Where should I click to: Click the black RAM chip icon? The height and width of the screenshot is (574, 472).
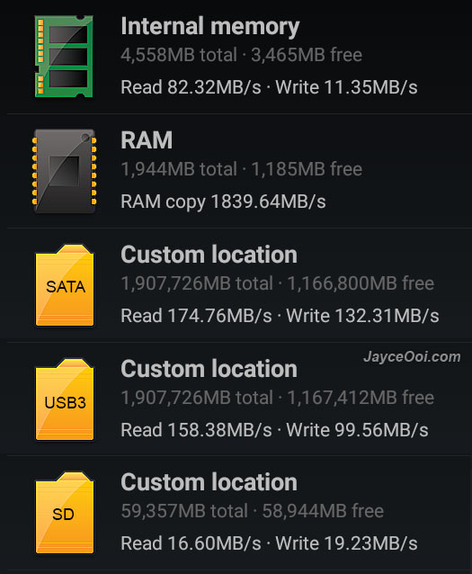(65, 171)
